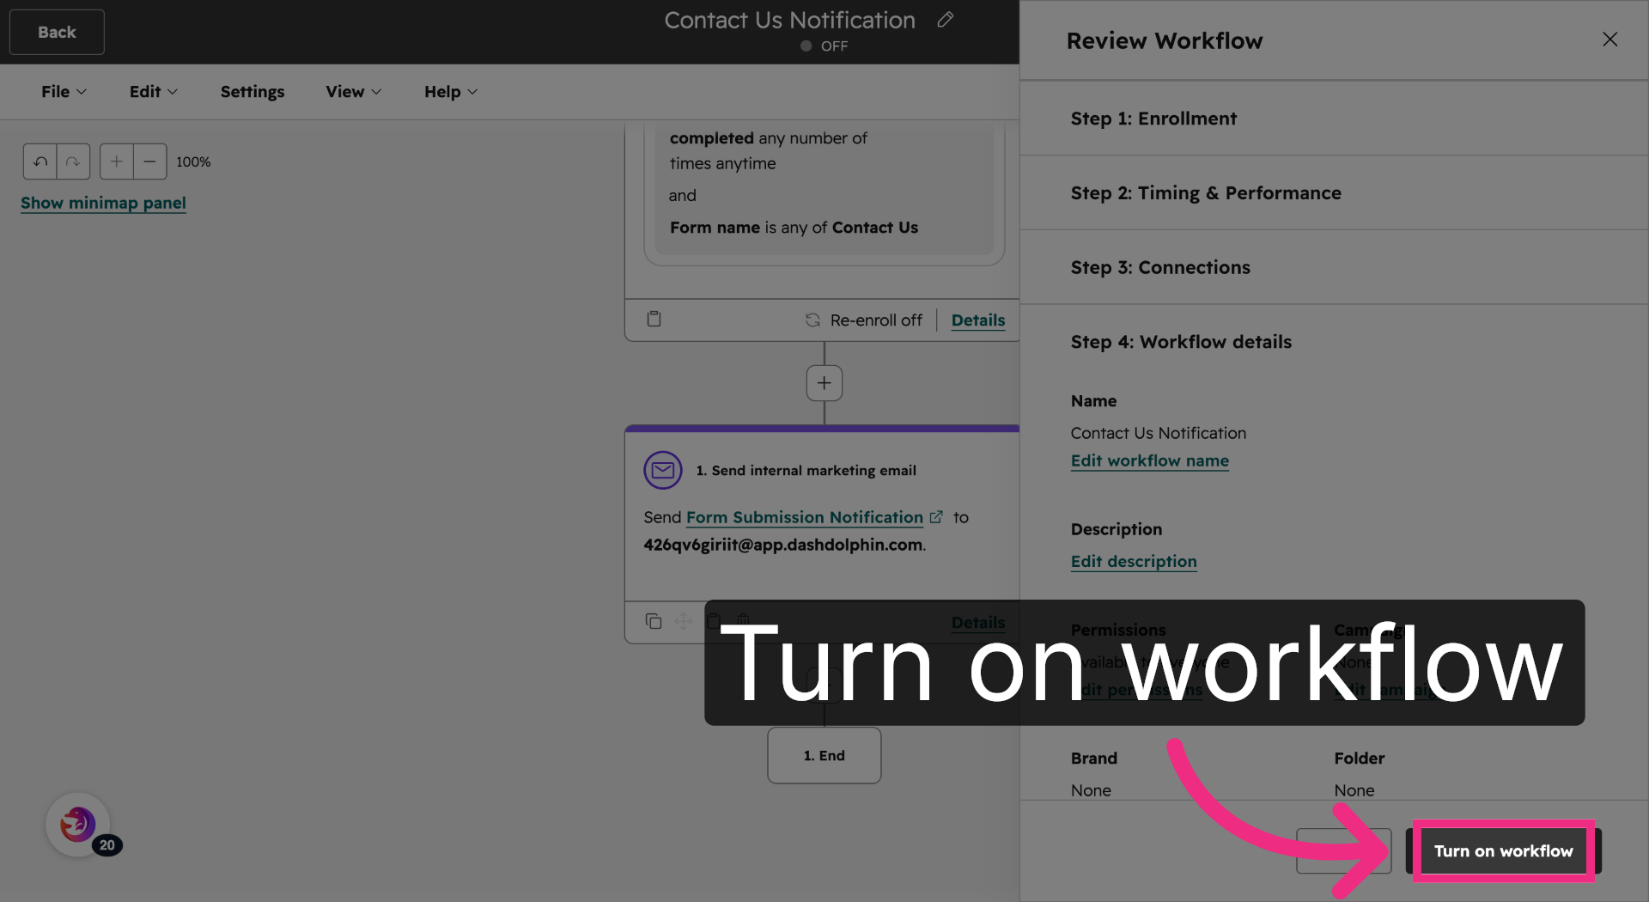
Task: Open the File menu
Action: click(x=64, y=91)
